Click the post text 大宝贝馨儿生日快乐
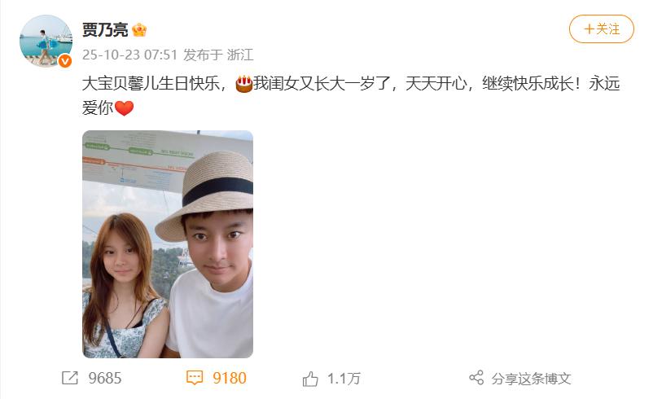The image size is (653, 399). click(151, 84)
